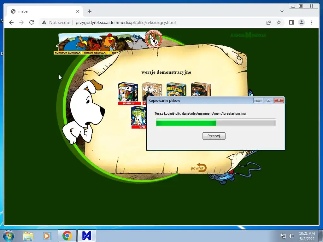This screenshot has height=242, width=323.
Task: Open the Reksio Czarodzieje game box
Action: (x=201, y=89)
